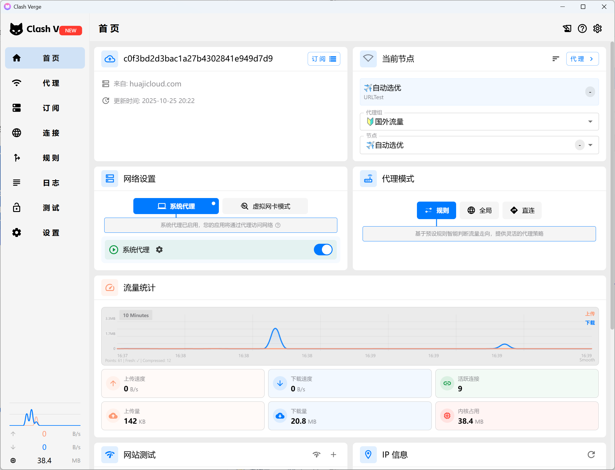The height and width of the screenshot is (470, 615).
Task: Toggle the 系统代理 switch off
Action: click(323, 250)
